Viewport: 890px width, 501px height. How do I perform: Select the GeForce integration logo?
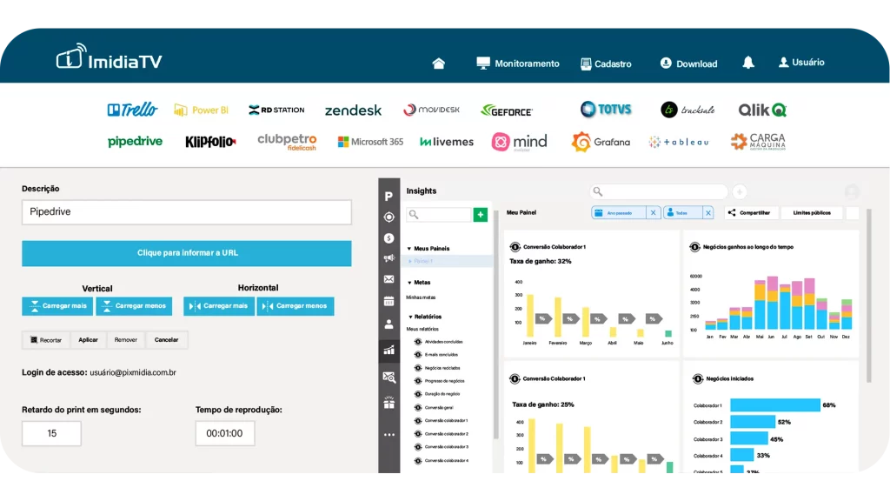click(507, 110)
